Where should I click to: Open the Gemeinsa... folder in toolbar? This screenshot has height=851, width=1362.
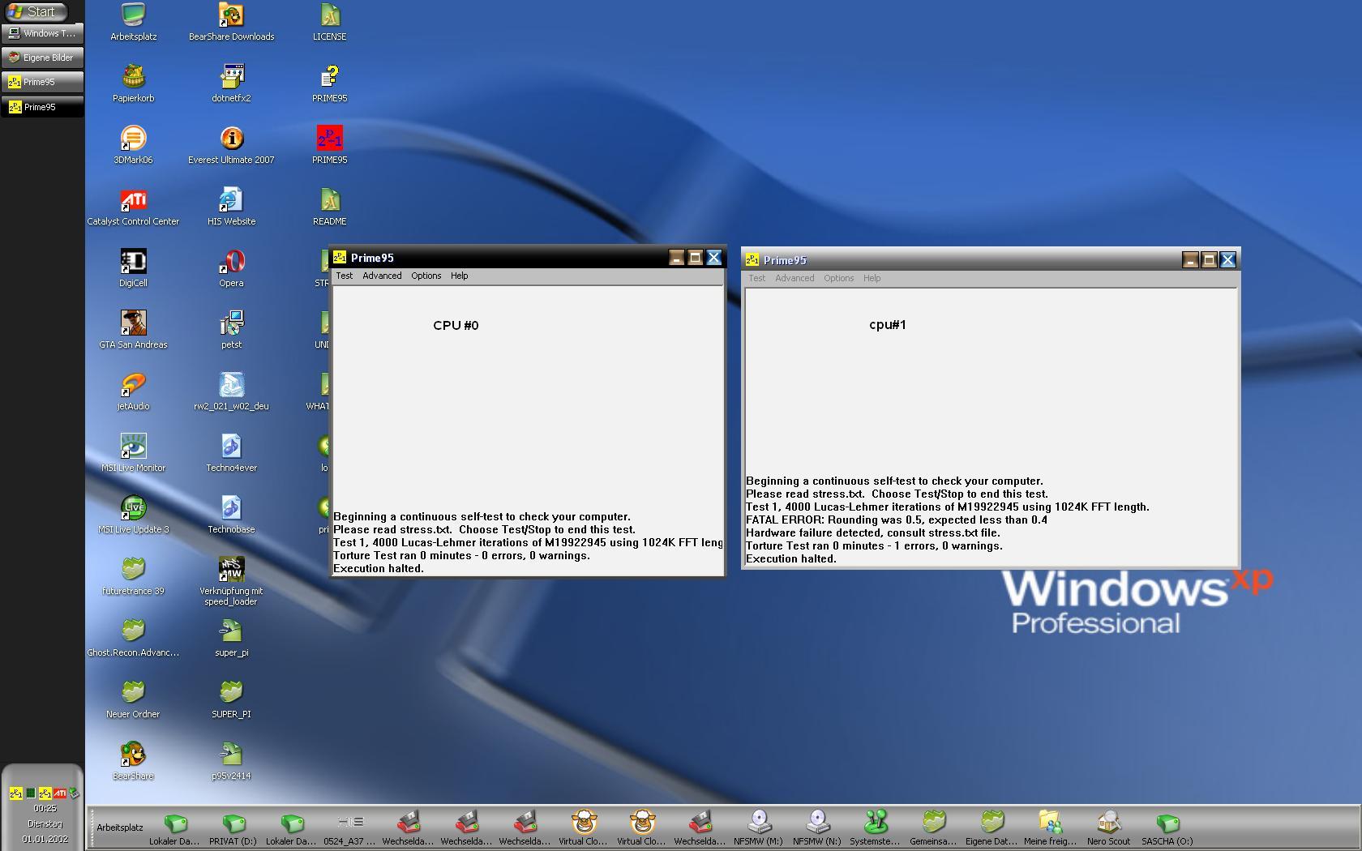coord(933,829)
